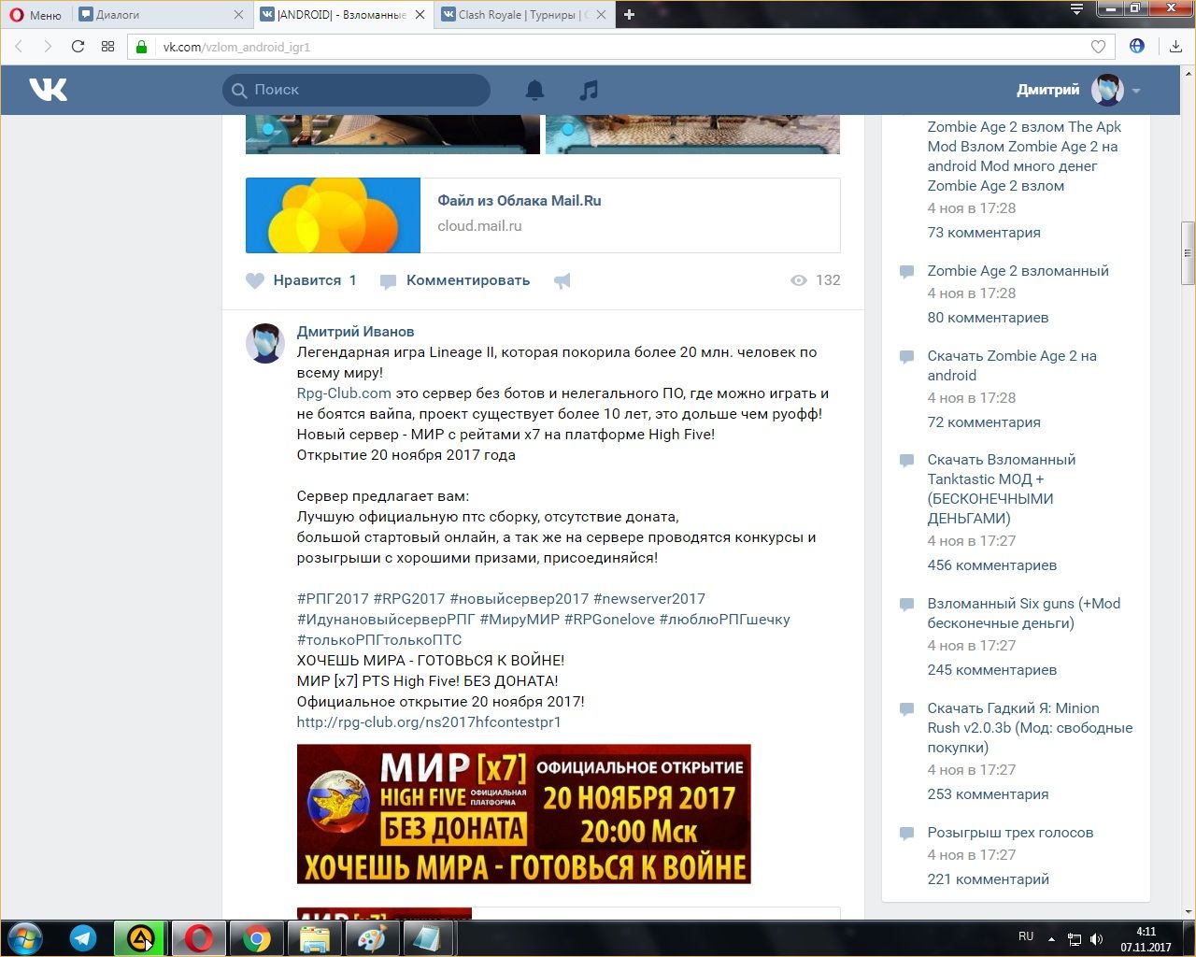
Task: Open the Zombie Age 2 взломанный topic
Action: point(1018,271)
